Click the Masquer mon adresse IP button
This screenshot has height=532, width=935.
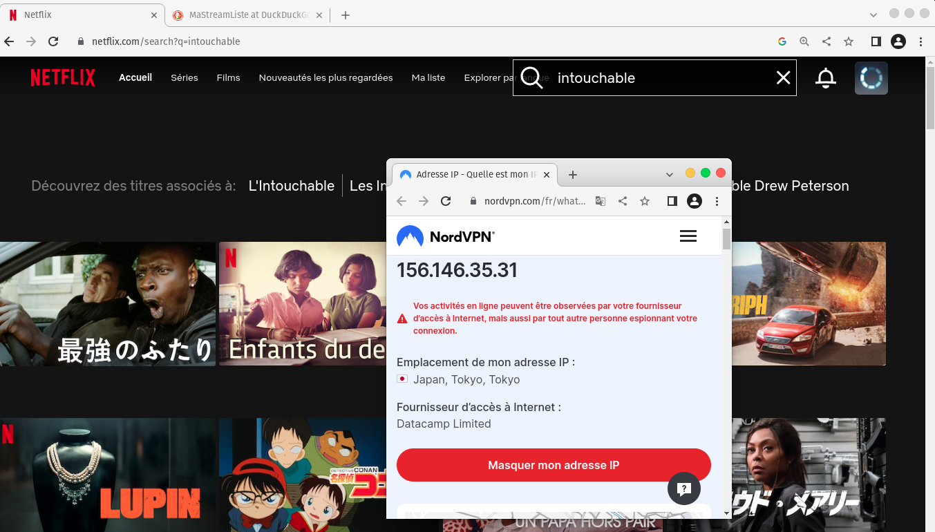tap(553, 465)
